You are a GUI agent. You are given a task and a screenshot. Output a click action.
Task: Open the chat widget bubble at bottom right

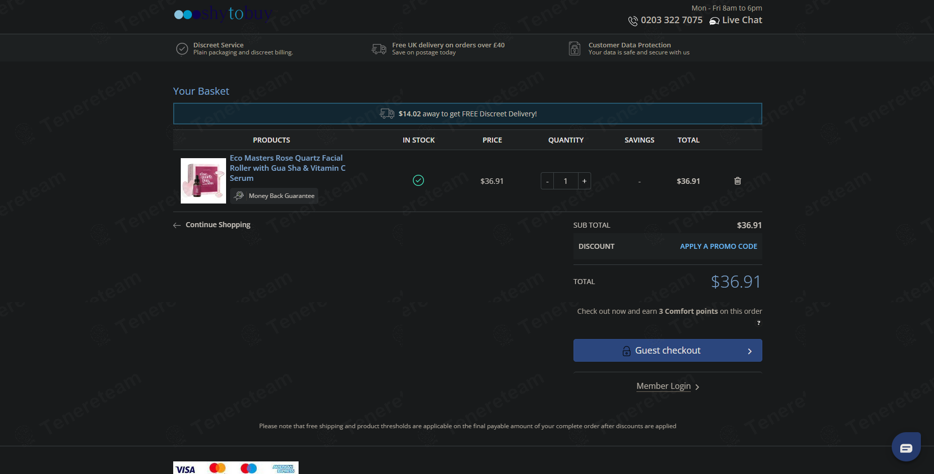(x=906, y=447)
